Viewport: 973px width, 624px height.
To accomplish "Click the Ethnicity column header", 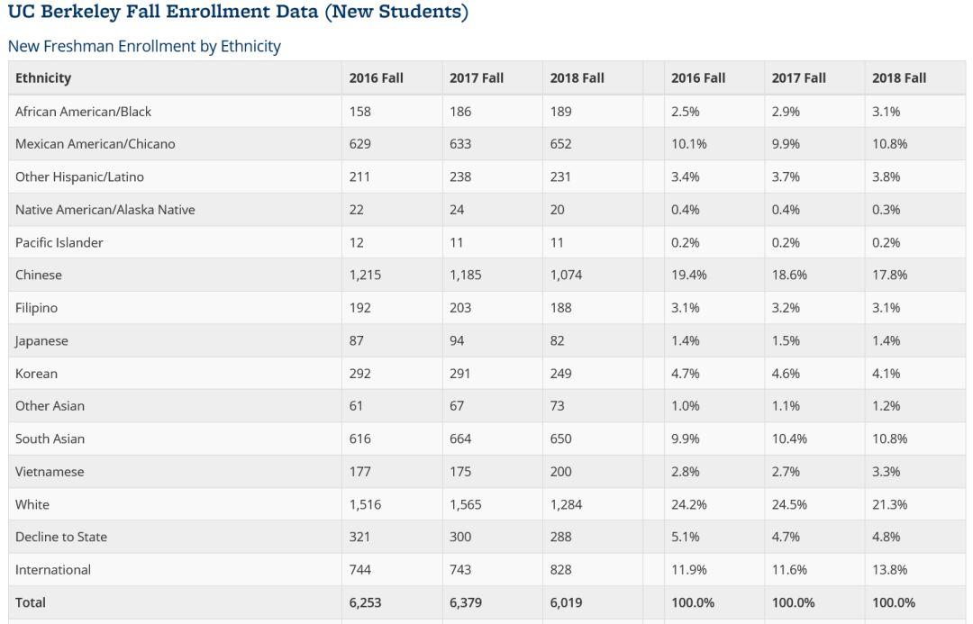I will pos(43,78).
